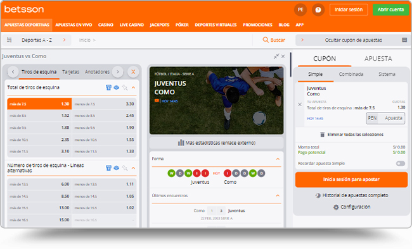Click the trash icon for Eliminar todas las selecciones
This screenshot has height=249, width=412.
(x=322, y=135)
